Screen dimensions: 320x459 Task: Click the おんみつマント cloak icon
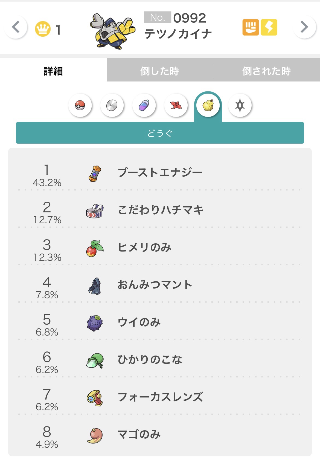(x=95, y=286)
